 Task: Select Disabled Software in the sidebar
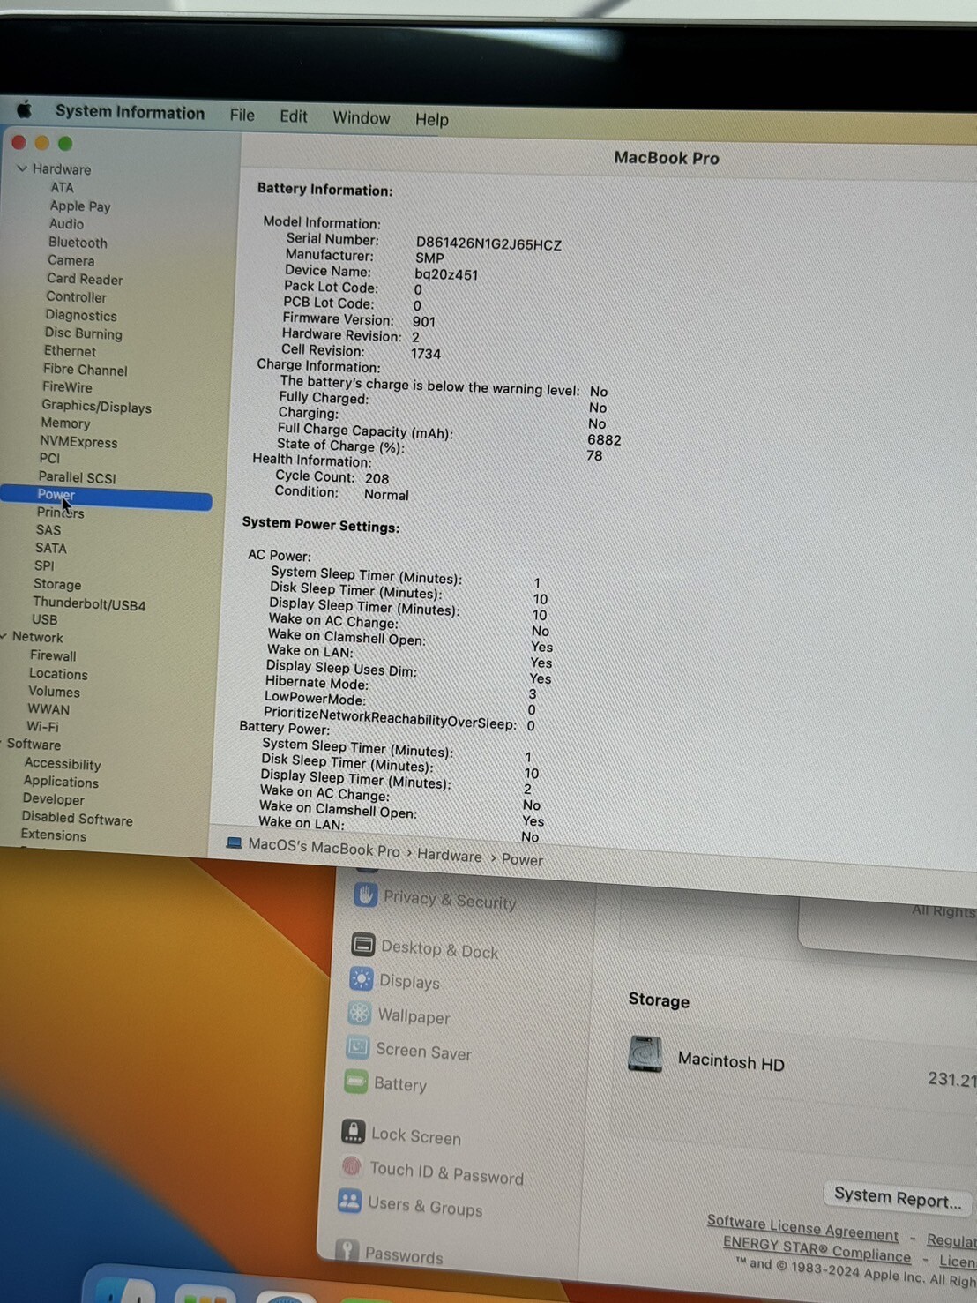coord(78,819)
